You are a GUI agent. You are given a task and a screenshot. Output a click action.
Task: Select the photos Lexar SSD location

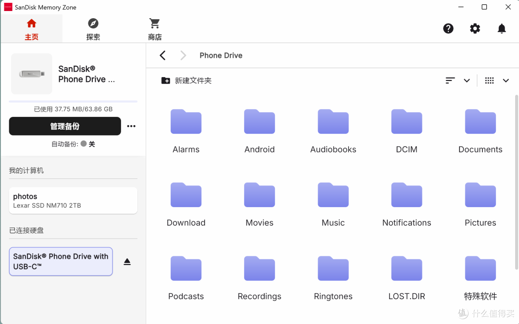(x=73, y=200)
